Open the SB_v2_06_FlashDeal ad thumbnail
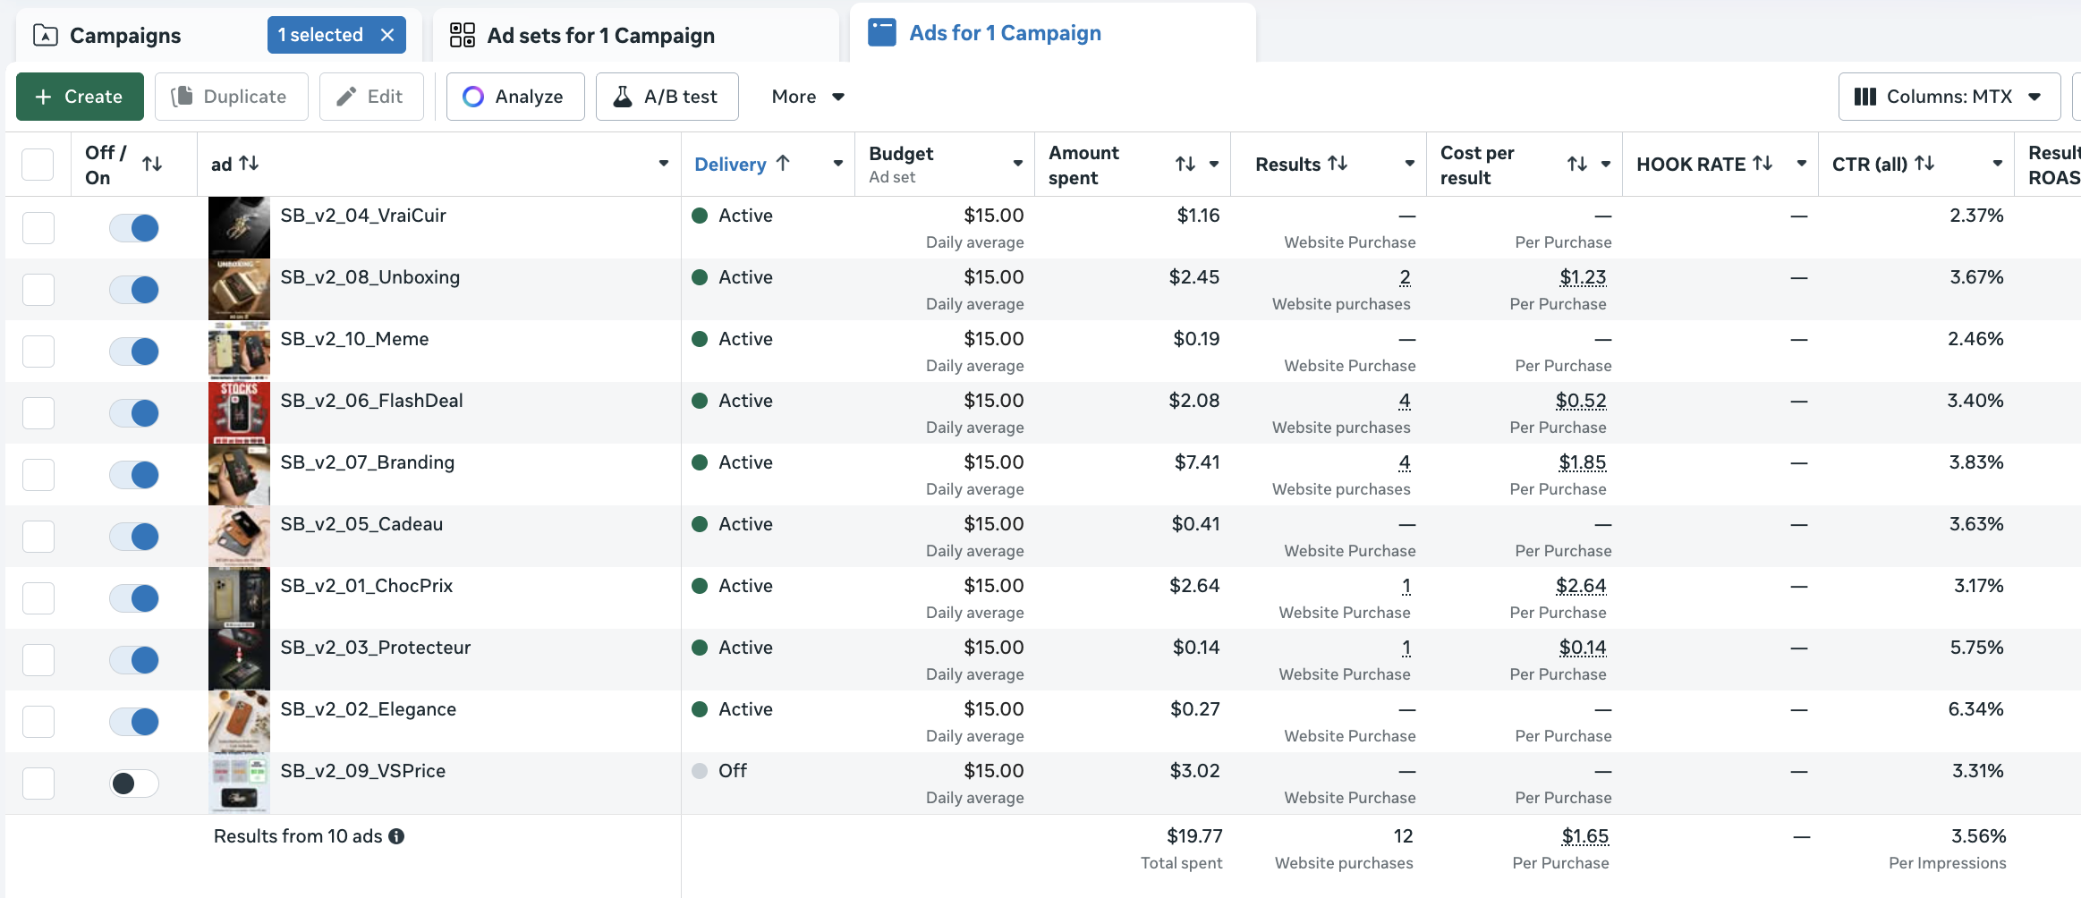Screen dimensions: 2081x898 pos(239,412)
